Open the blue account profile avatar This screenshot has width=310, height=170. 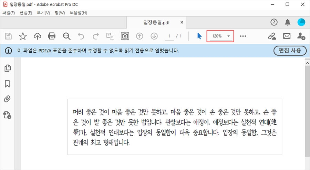coord(301,22)
